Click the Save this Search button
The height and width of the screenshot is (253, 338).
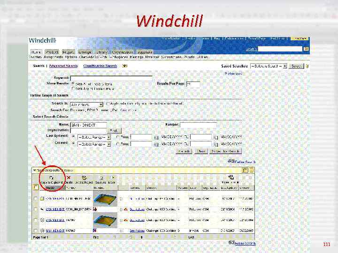click(225, 151)
